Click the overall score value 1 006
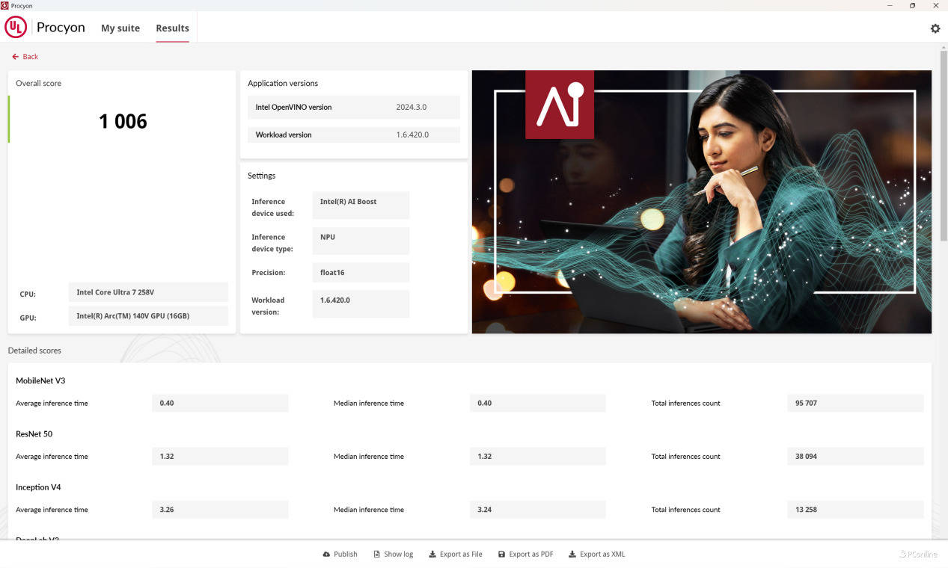The width and height of the screenshot is (948, 568). coord(123,121)
